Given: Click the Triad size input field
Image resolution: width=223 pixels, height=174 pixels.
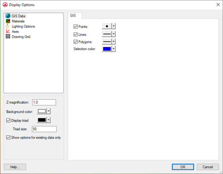Looking at the screenshot, I should click(44, 129).
